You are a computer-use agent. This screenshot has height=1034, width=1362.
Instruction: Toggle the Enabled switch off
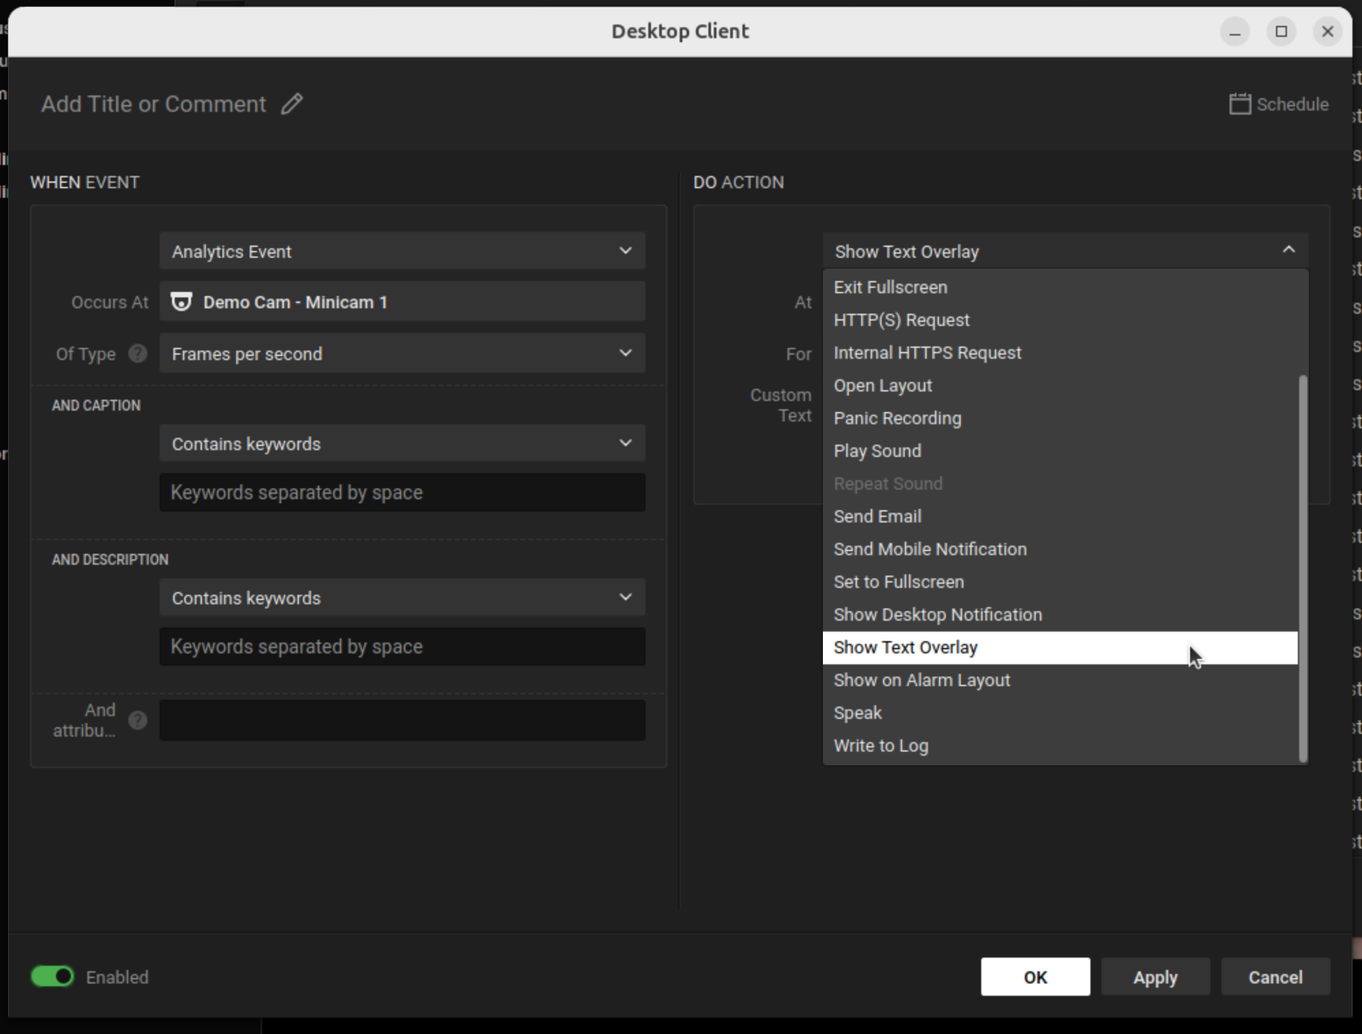pyautogui.click(x=53, y=977)
